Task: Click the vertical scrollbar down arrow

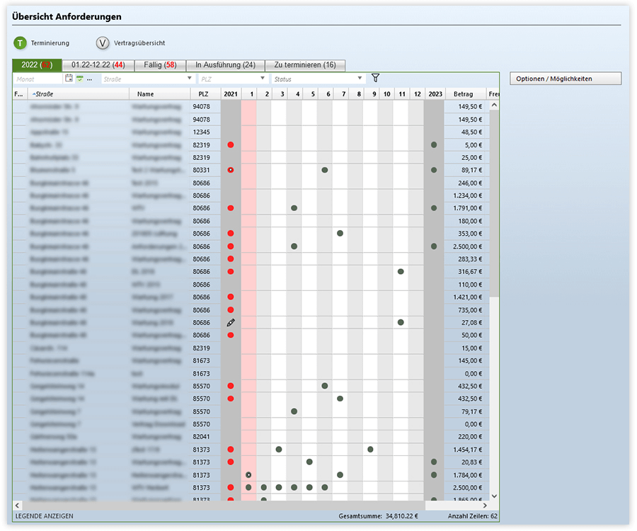Action: [x=493, y=496]
